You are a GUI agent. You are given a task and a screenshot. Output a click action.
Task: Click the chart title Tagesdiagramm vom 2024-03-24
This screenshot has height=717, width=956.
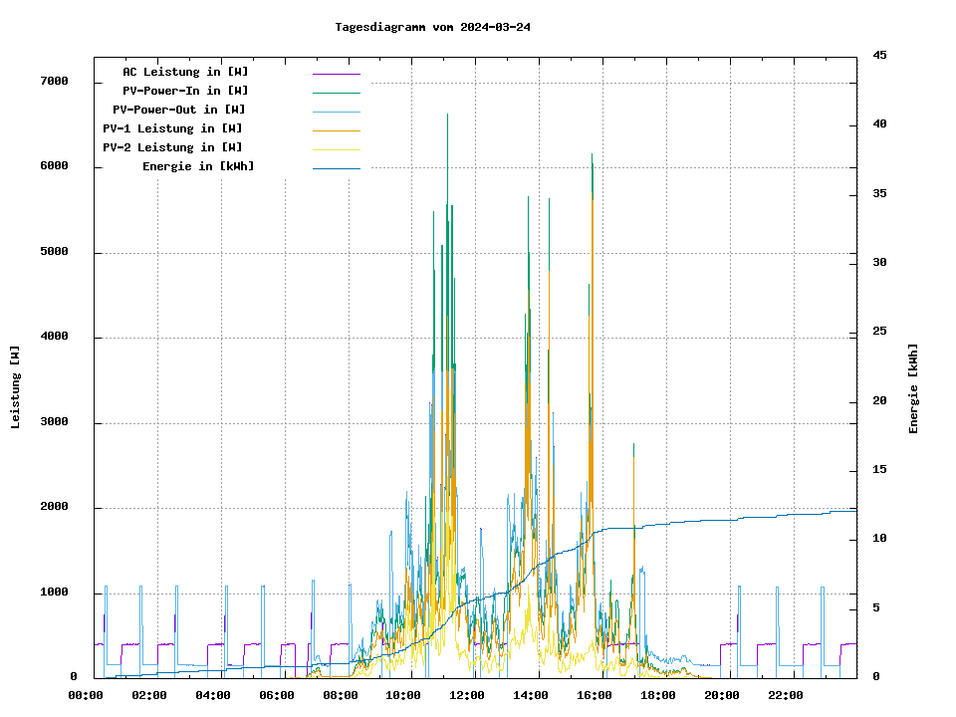(432, 27)
